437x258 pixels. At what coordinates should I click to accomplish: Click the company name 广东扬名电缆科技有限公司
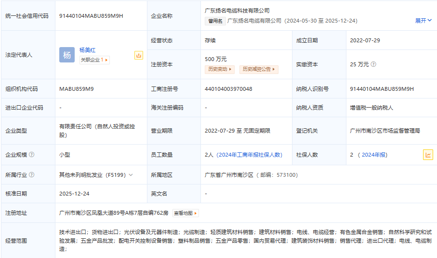click(x=237, y=11)
